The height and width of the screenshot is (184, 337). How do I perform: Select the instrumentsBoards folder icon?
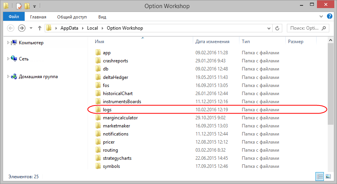click(x=98, y=102)
